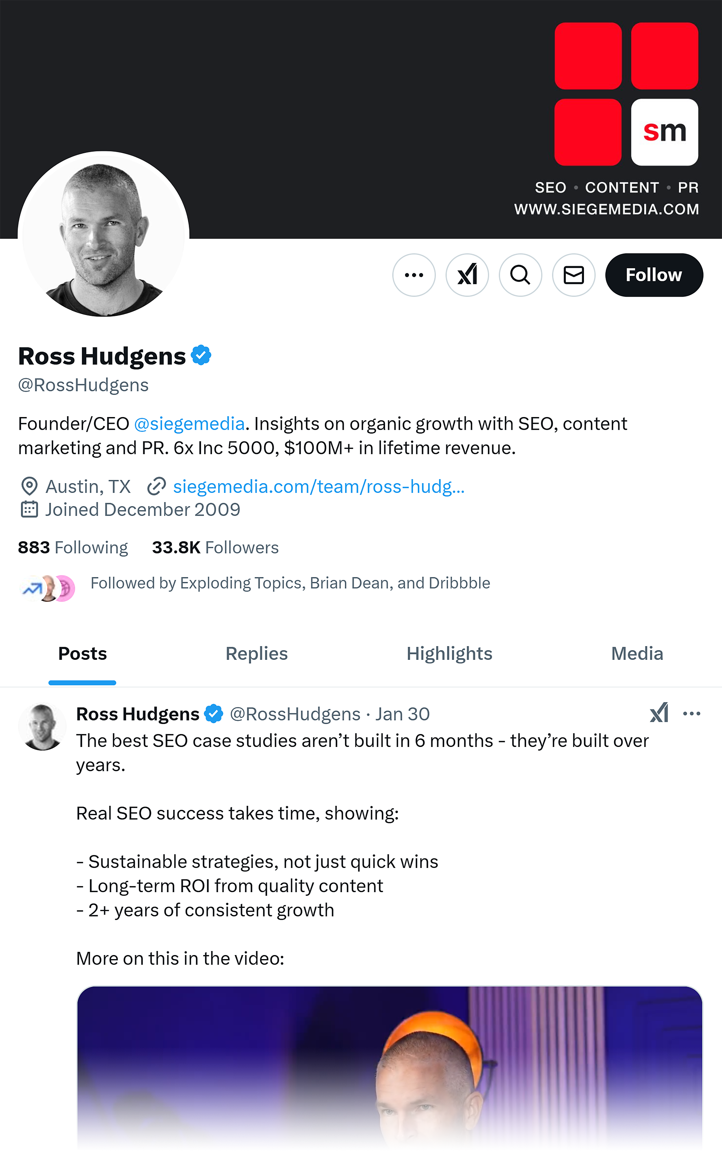Click the Follow button

coord(654,275)
